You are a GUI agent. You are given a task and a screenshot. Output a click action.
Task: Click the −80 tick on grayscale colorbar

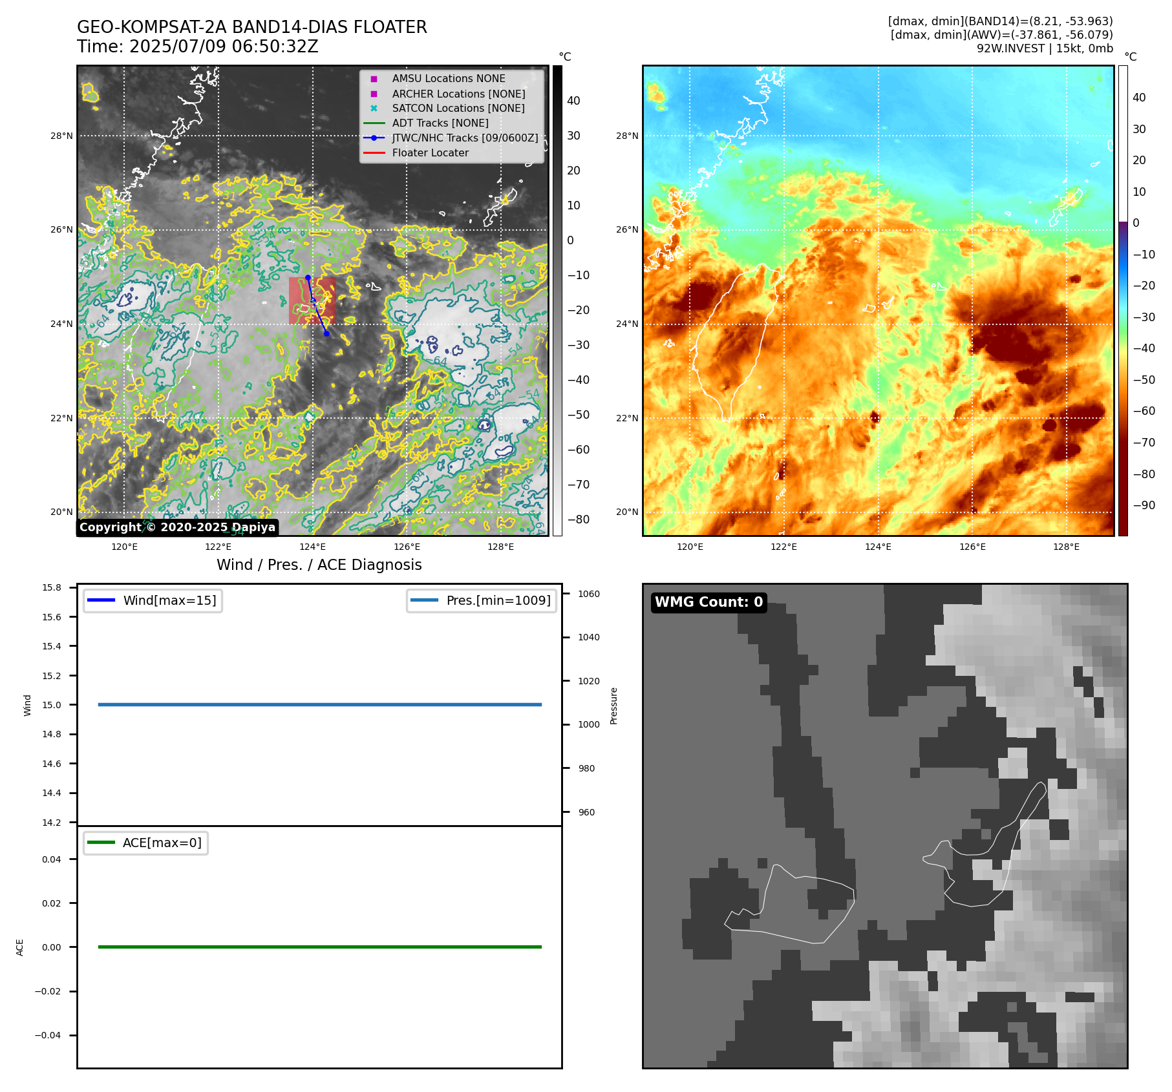point(579,519)
